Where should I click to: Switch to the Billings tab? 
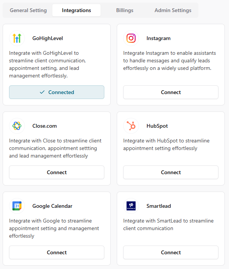click(x=125, y=10)
